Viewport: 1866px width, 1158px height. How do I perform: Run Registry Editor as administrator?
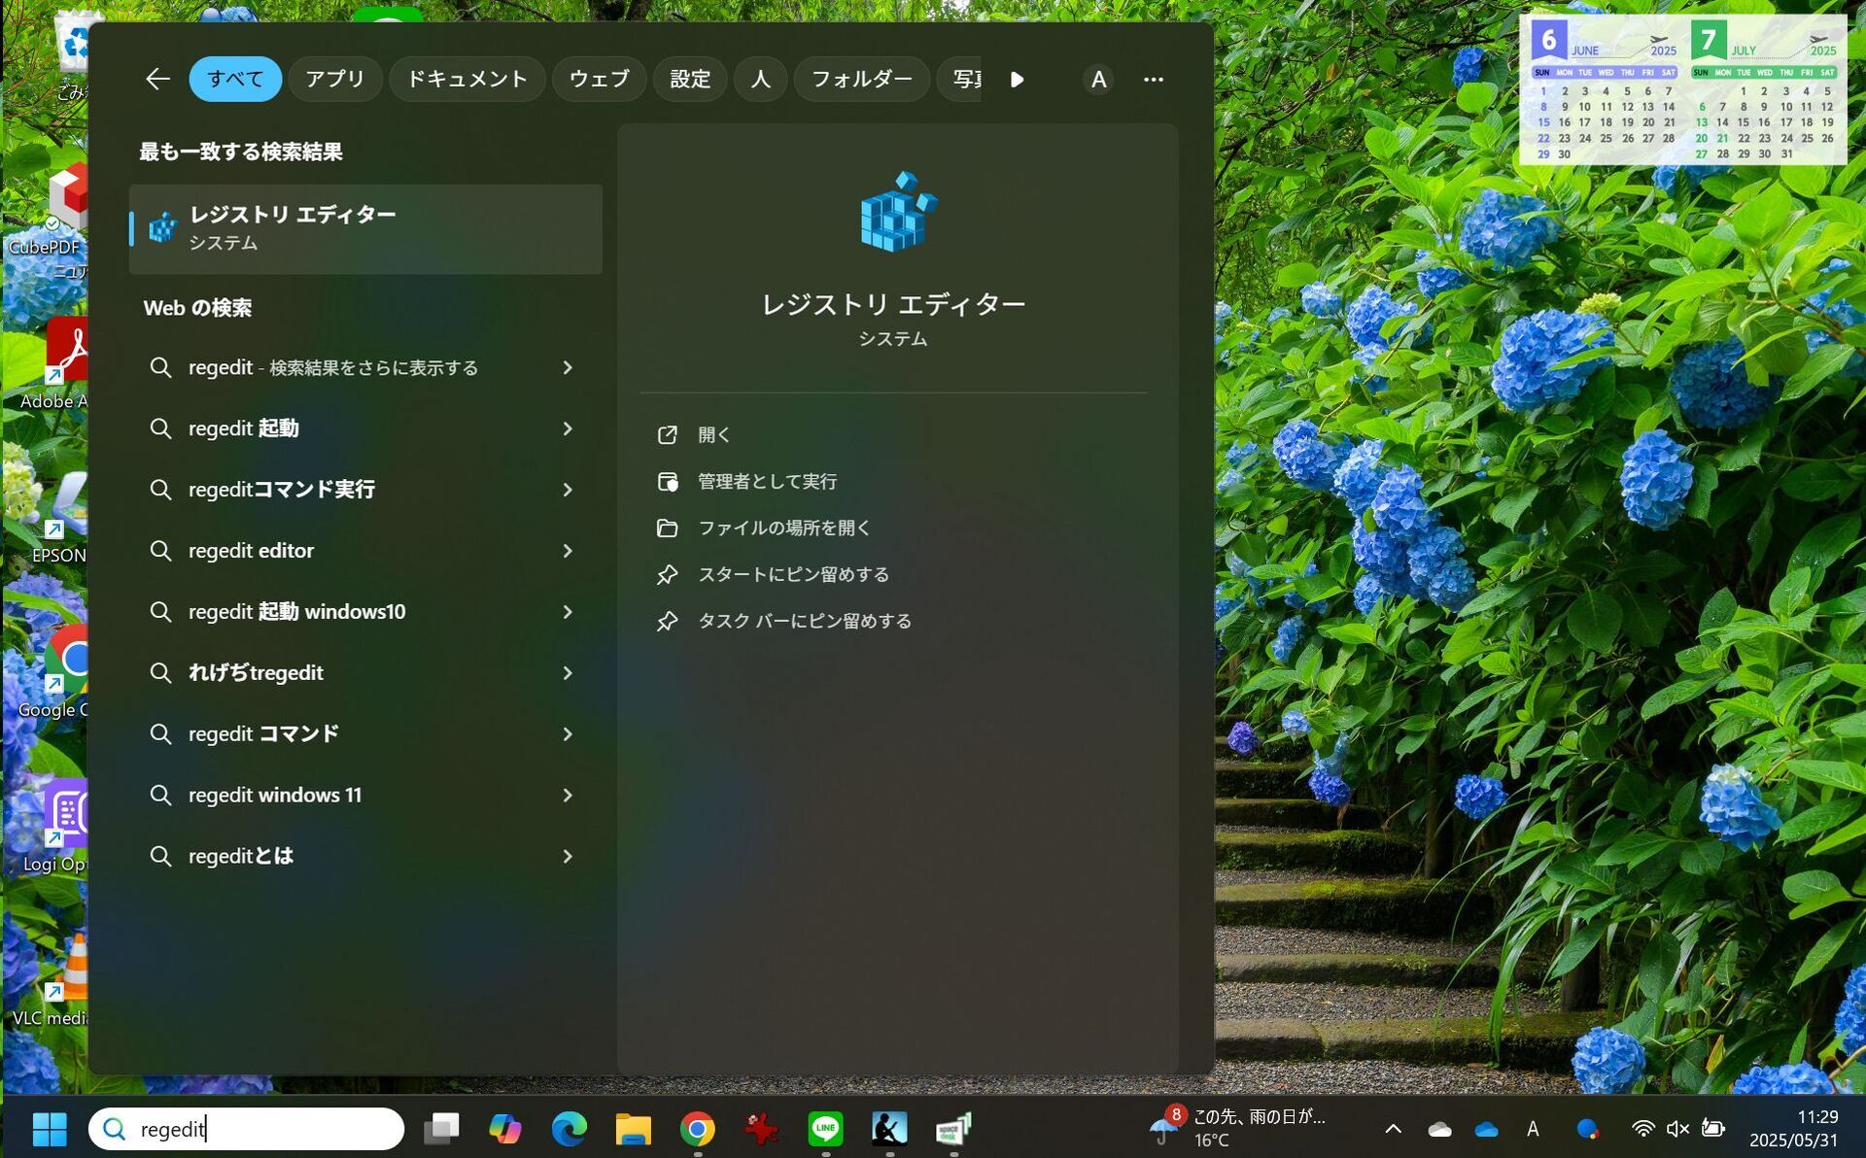click(768, 481)
